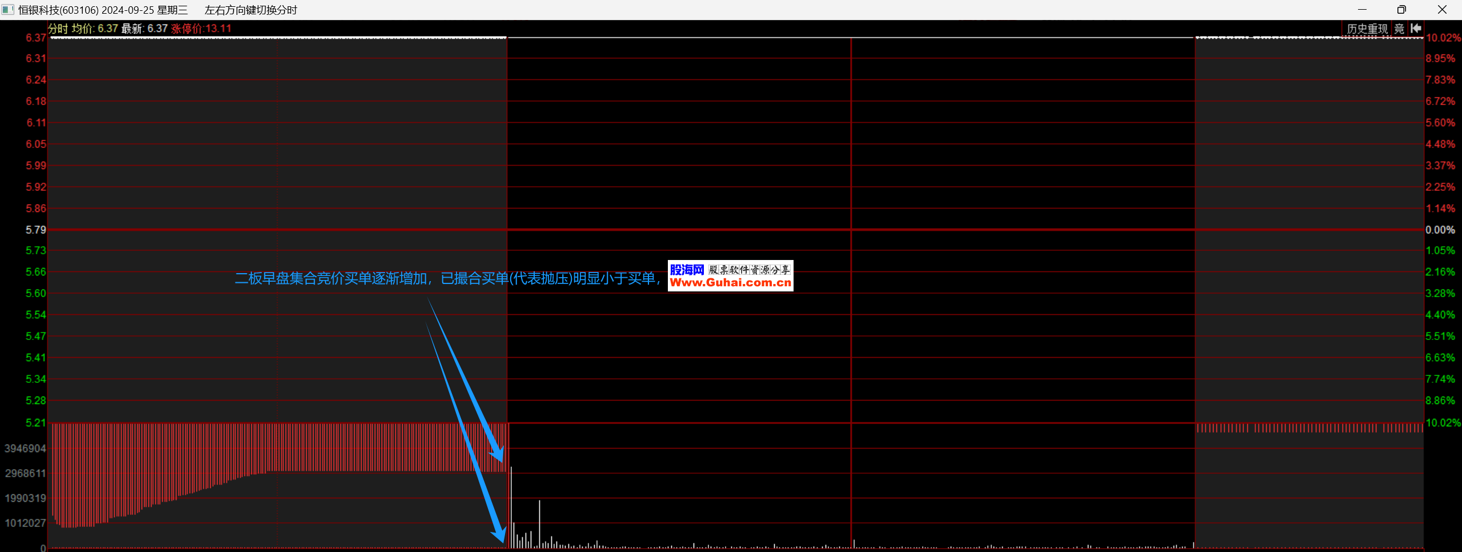
Task: Click the vertical midday divider line in chart
Action: point(851,286)
